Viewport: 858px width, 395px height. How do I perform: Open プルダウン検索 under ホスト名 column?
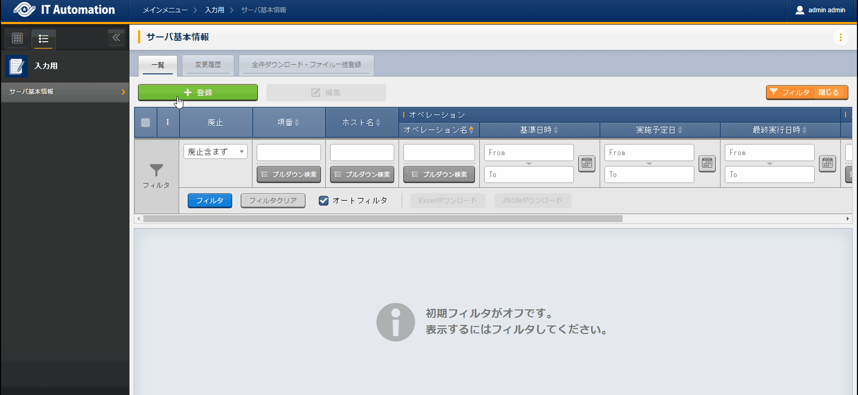click(x=362, y=174)
